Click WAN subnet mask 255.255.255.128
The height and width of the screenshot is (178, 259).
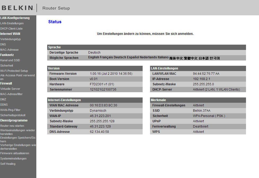[x=102, y=121]
